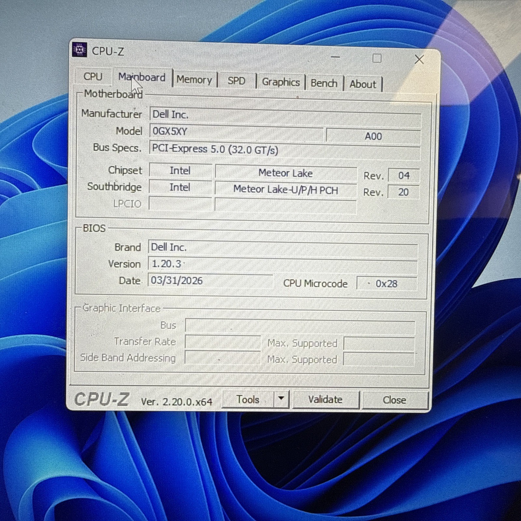The height and width of the screenshot is (521, 521).
Task: Click the BIOS Date label
Action: pyautogui.click(x=130, y=280)
